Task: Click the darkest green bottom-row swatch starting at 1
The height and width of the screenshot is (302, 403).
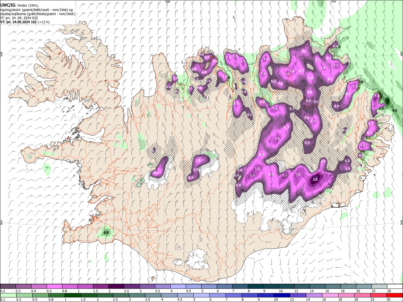Action: [73, 295]
